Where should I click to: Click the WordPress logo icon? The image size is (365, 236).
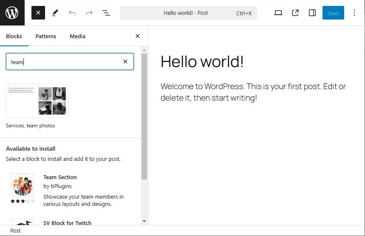tap(12, 13)
